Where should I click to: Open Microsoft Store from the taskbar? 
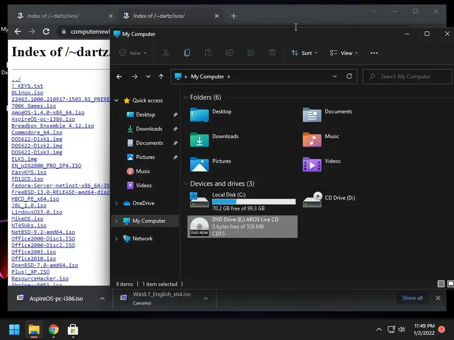pyautogui.click(x=73, y=329)
